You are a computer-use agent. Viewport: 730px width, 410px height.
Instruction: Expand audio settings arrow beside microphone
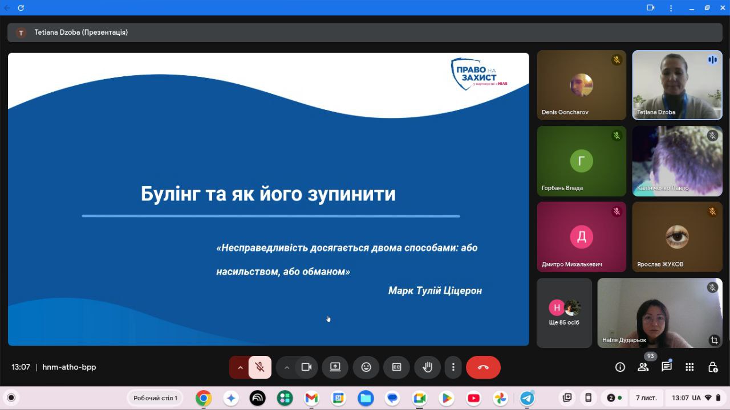coord(240,367)
